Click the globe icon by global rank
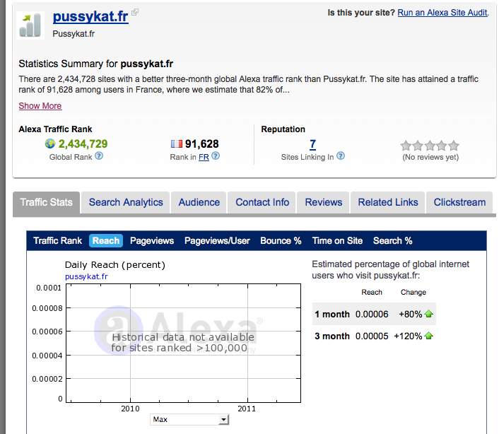Image resolution: width=499 pixels, height=434 pixels. tap(50, 144)
